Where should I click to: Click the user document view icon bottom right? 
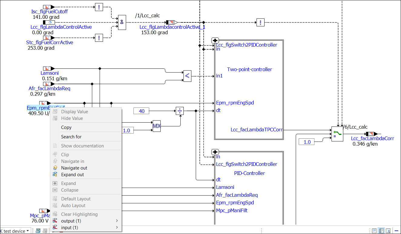[x=388, y=231]
